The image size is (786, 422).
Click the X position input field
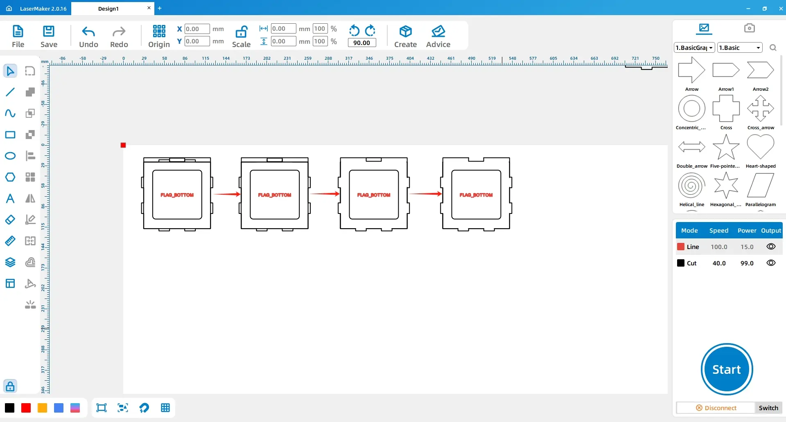(197, 29)
